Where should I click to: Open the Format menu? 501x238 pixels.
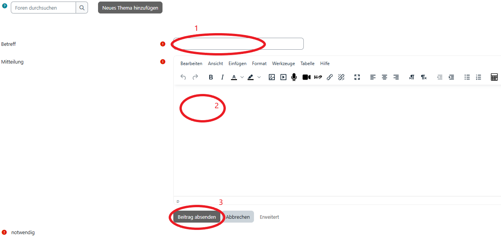259,64
